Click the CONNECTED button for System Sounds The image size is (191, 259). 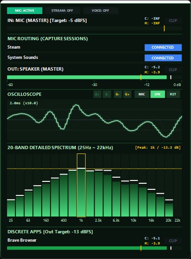pyautogui.click(x=163, y=58)
